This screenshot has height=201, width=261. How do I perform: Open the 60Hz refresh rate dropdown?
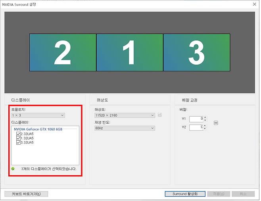pos(125,128)
